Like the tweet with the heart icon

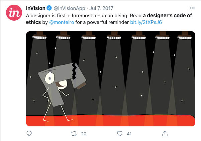pos(120,134)
